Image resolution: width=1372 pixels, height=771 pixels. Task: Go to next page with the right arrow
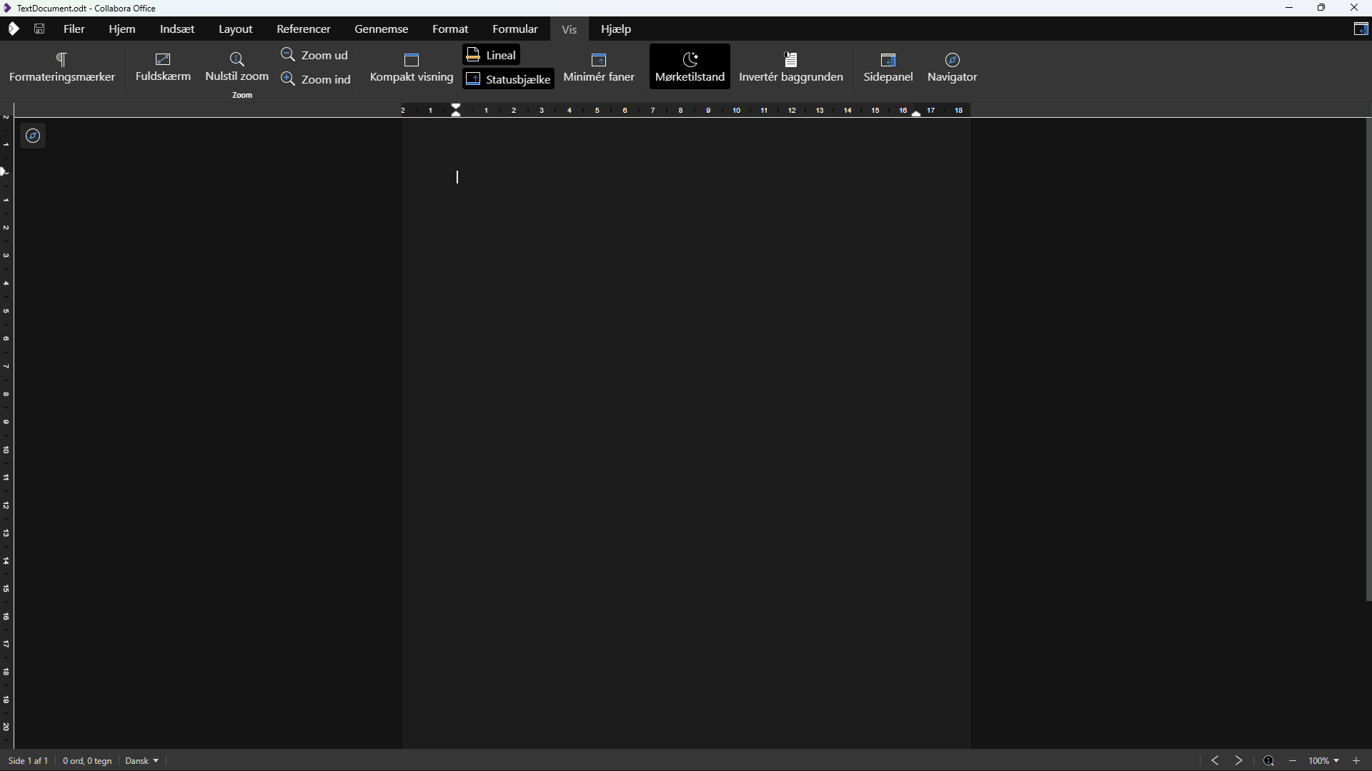[1238, 760]
